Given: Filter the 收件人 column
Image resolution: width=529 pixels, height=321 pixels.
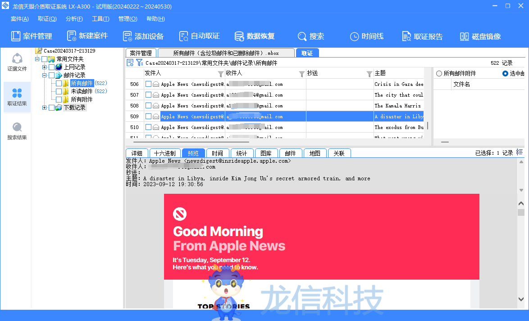Looking at the screenshot, I should tap(301, 74).
